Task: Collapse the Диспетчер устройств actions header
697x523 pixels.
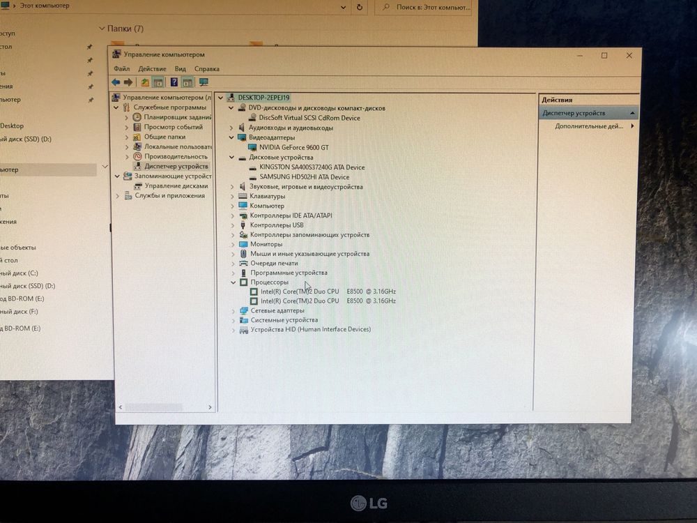Action: pyautogui.click(x=632, y=114)
